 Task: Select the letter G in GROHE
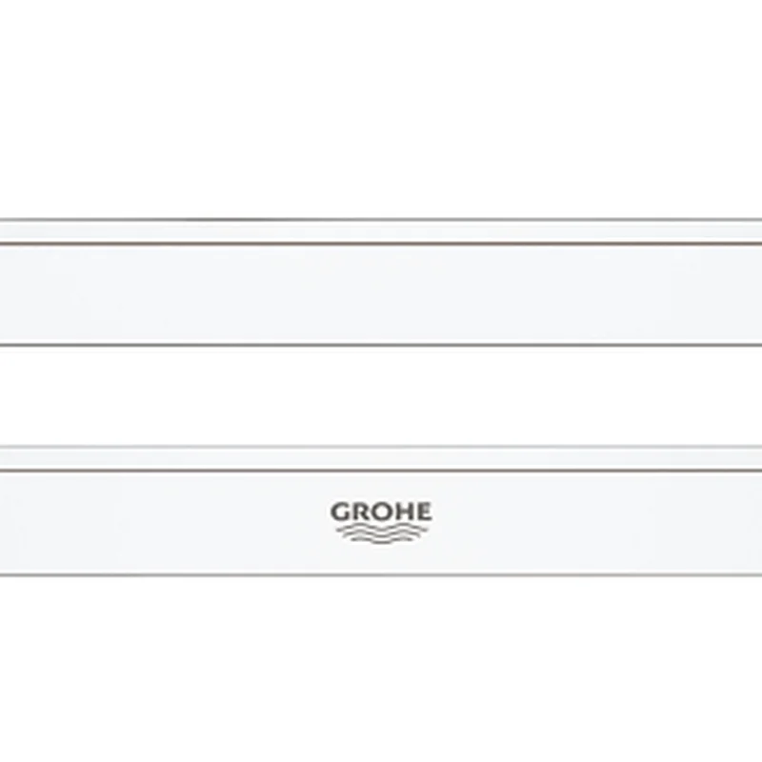tap(341, 512)
